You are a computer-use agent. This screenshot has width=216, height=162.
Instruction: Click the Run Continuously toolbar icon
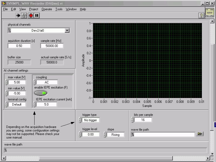point(24,16)
